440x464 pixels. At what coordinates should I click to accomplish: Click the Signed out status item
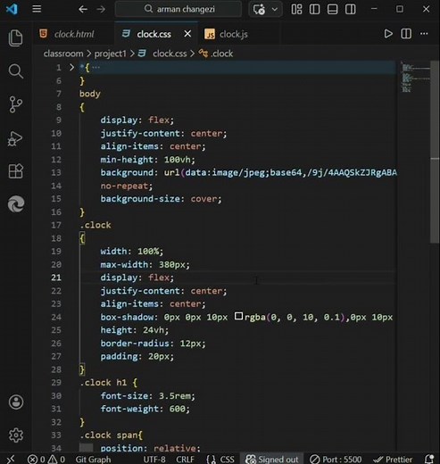(x=271, y=460)
